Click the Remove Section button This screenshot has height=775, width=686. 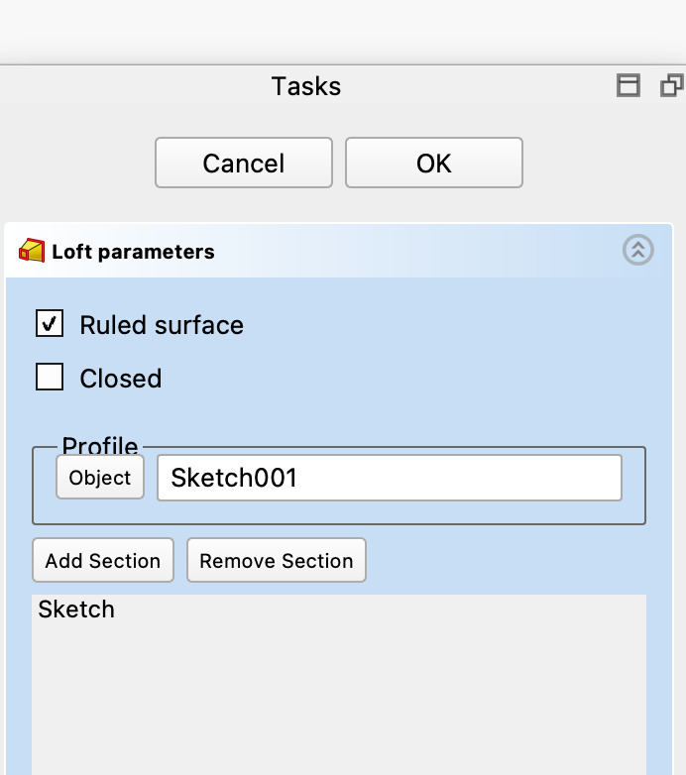(276, 560)
